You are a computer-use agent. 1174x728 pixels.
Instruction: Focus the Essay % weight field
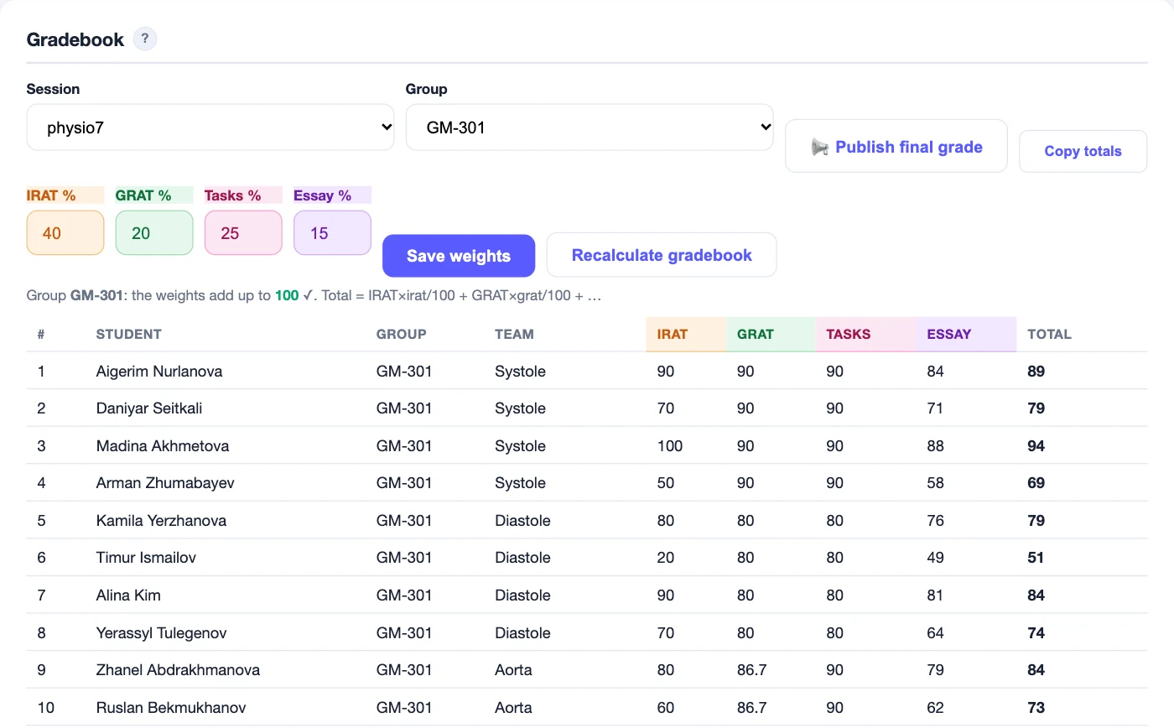point(332,232)
